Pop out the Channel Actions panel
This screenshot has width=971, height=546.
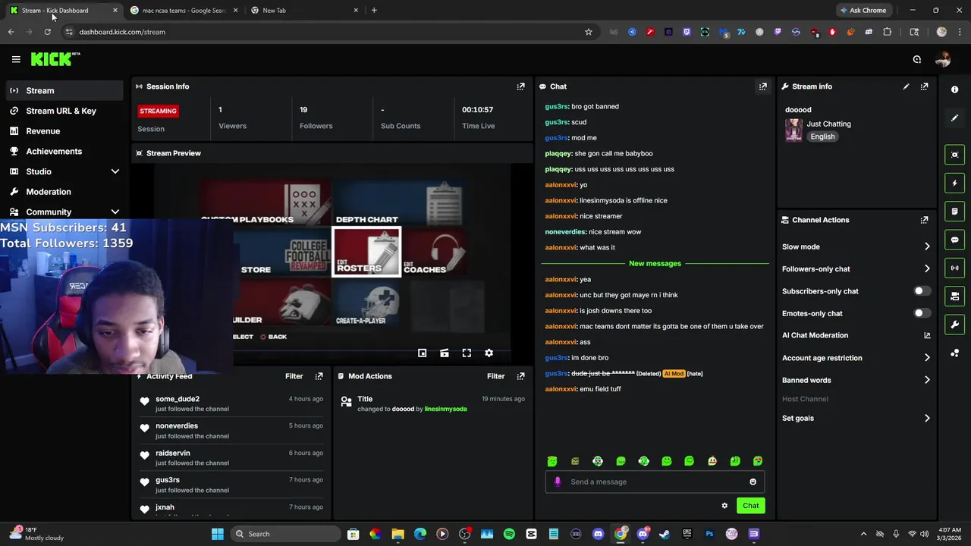point(924,220)
